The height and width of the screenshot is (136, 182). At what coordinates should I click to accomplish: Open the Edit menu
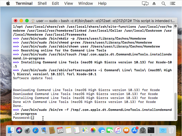(55, 3)
